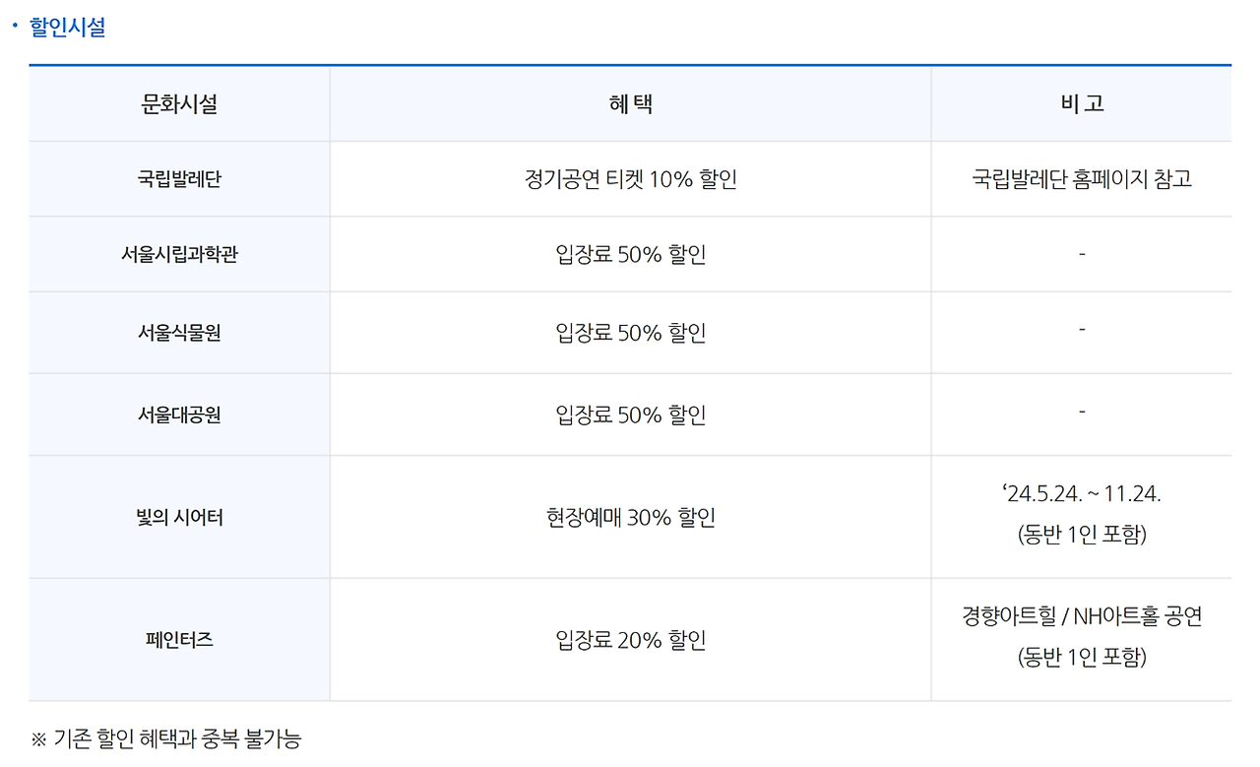Click the 페인터즈 facility name
The image size is (1260, 767).
point(179,640)
